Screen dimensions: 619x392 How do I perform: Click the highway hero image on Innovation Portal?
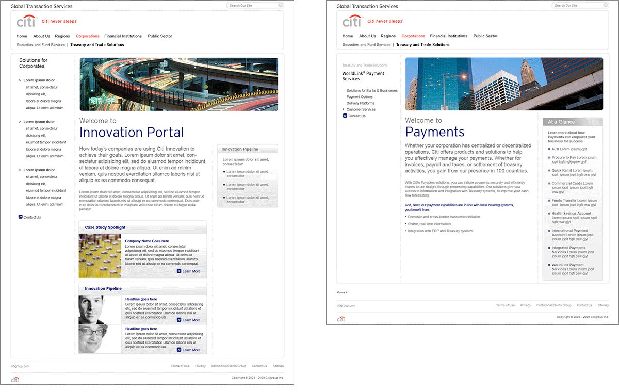tap(178, 84)
